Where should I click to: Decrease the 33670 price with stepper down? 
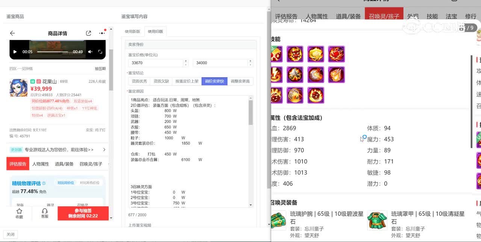[x=186, y=65]
